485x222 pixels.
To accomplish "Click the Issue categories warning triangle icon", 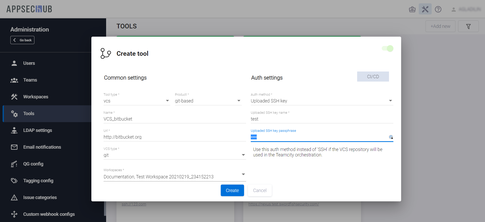I will coord(14,197).
